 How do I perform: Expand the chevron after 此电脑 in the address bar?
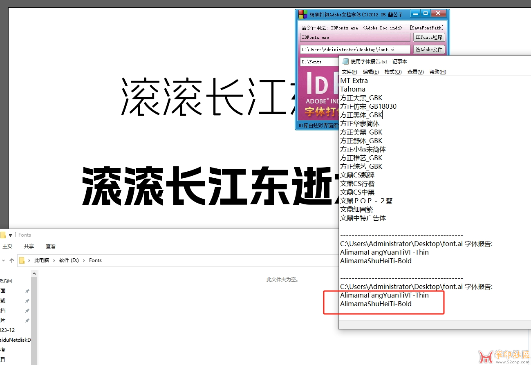point(54,260)
